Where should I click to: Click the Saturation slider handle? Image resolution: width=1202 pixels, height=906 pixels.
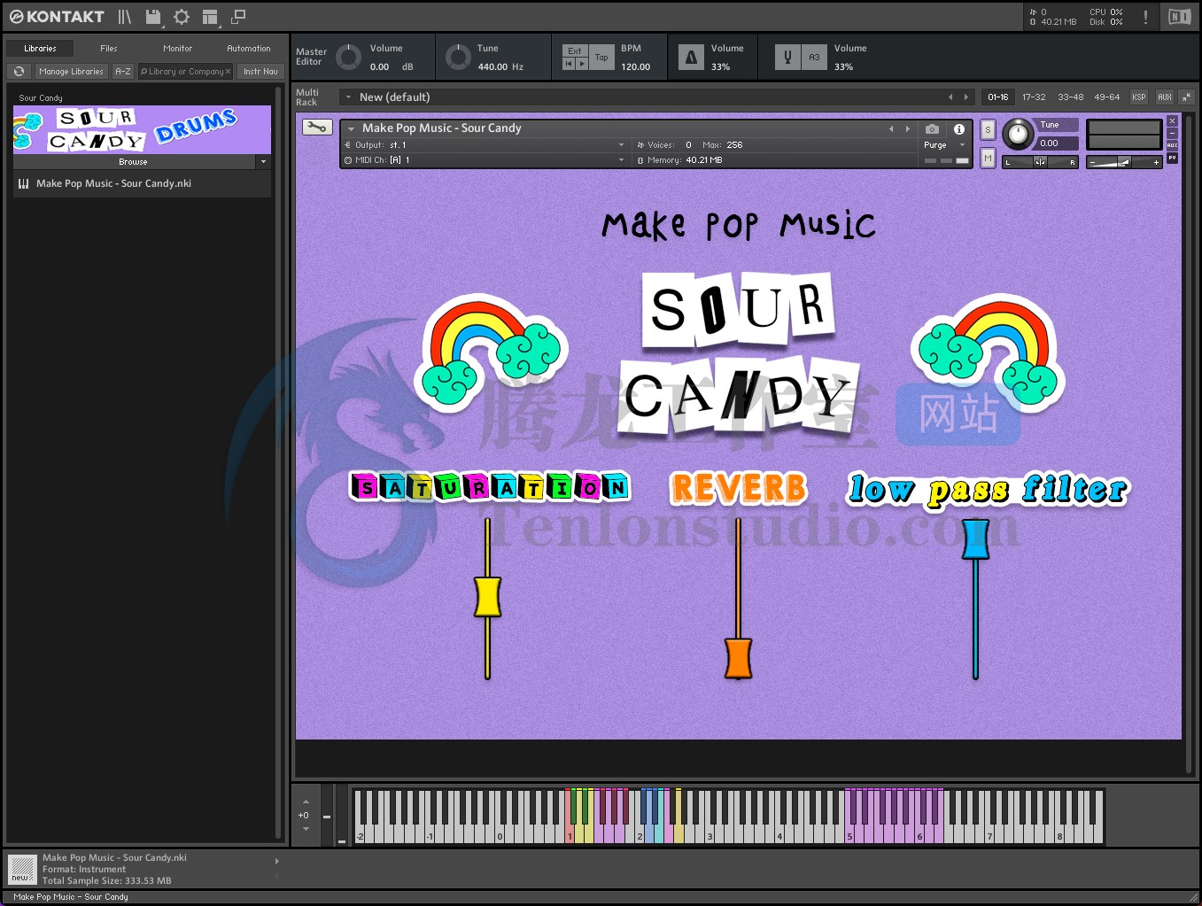(x=488, y=597)
